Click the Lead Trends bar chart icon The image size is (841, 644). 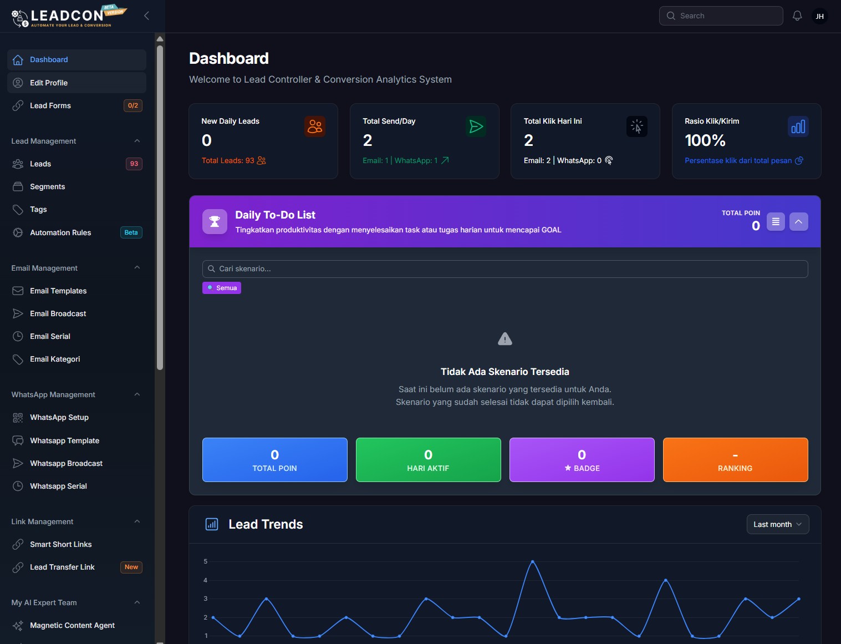(x=211, y=524)
